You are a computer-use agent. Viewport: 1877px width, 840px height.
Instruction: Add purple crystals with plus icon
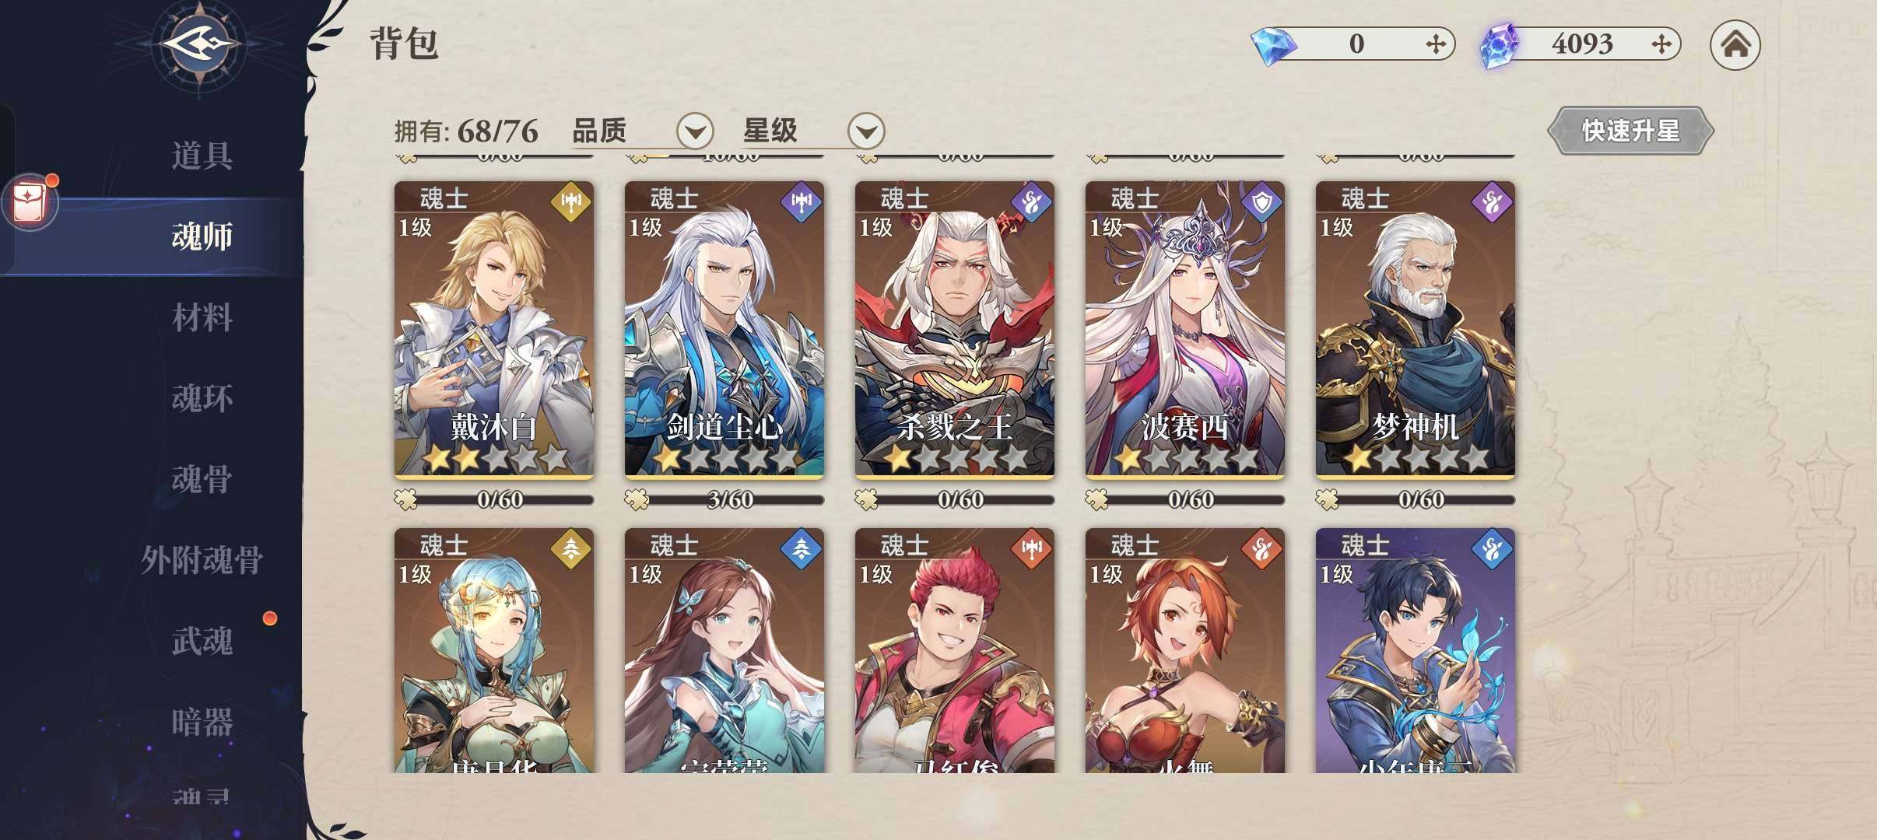1661,44
